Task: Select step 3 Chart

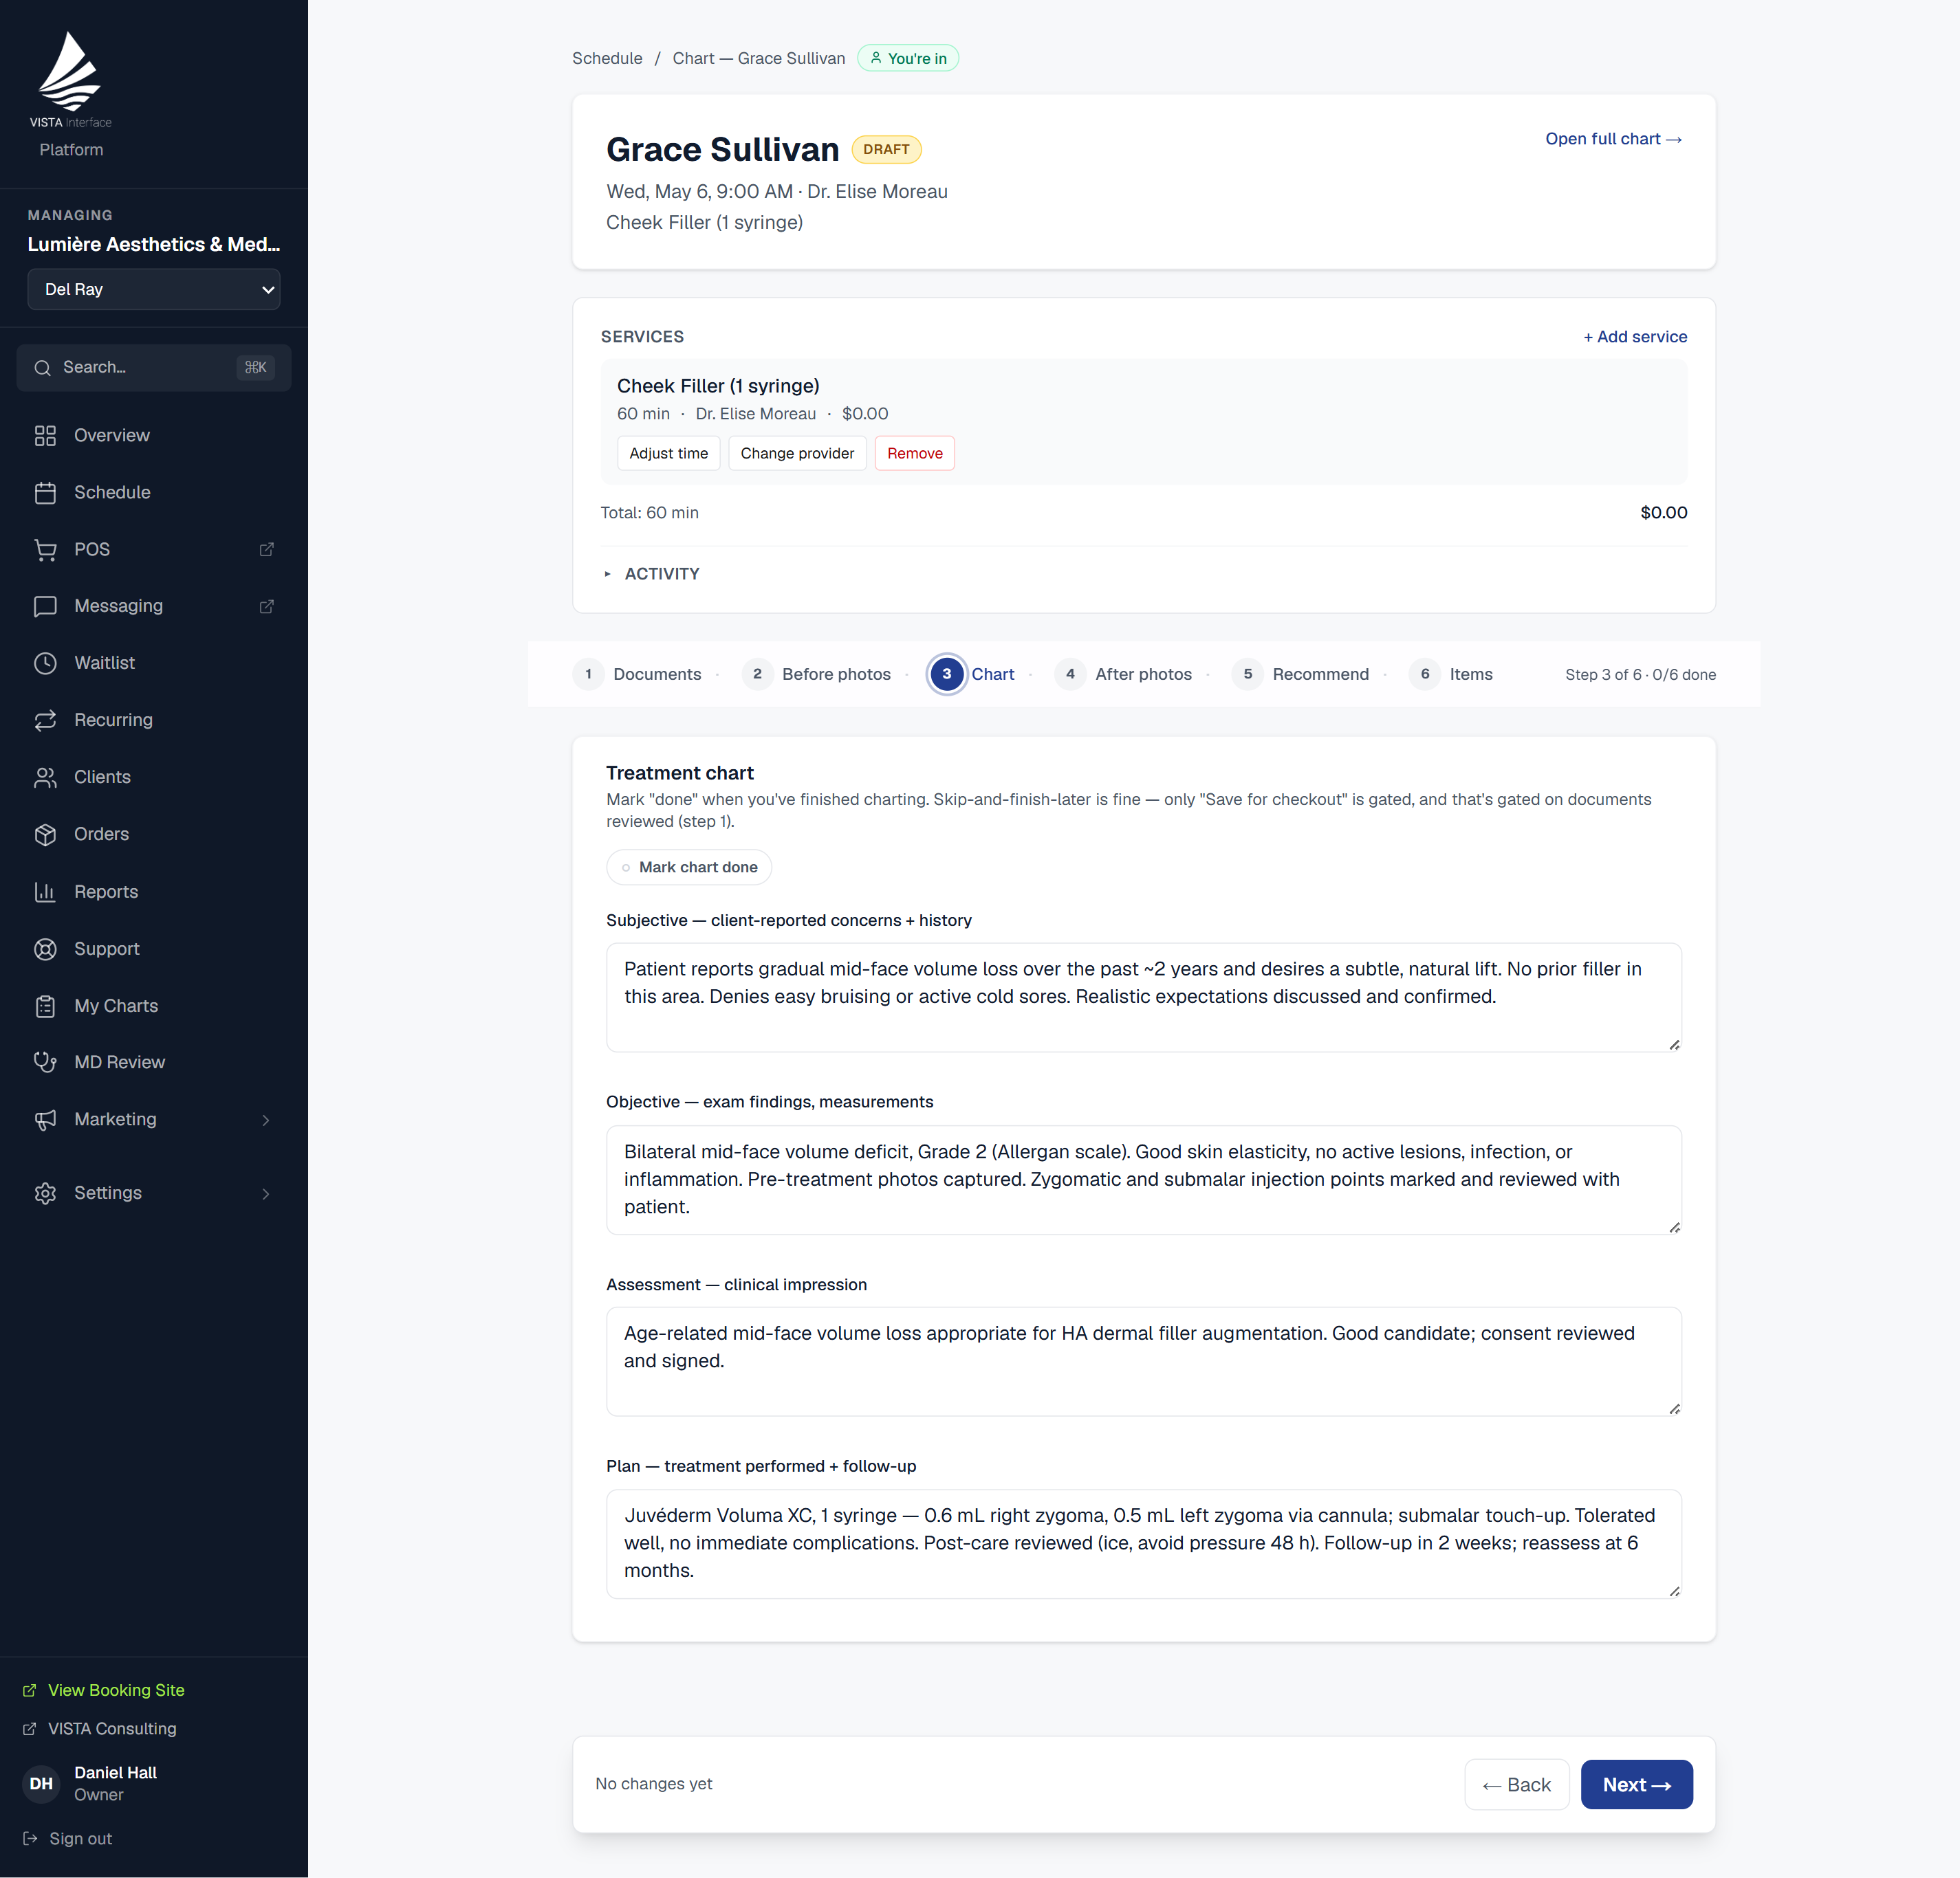Action: (972, 674)
